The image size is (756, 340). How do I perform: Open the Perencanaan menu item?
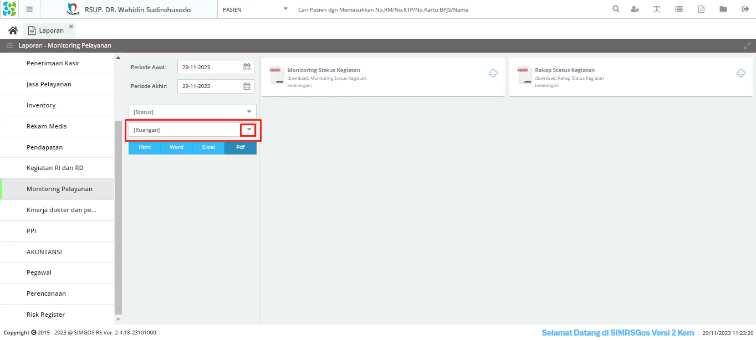click(57, 293)
